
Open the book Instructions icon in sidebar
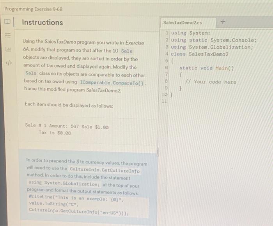pos(7,21)
